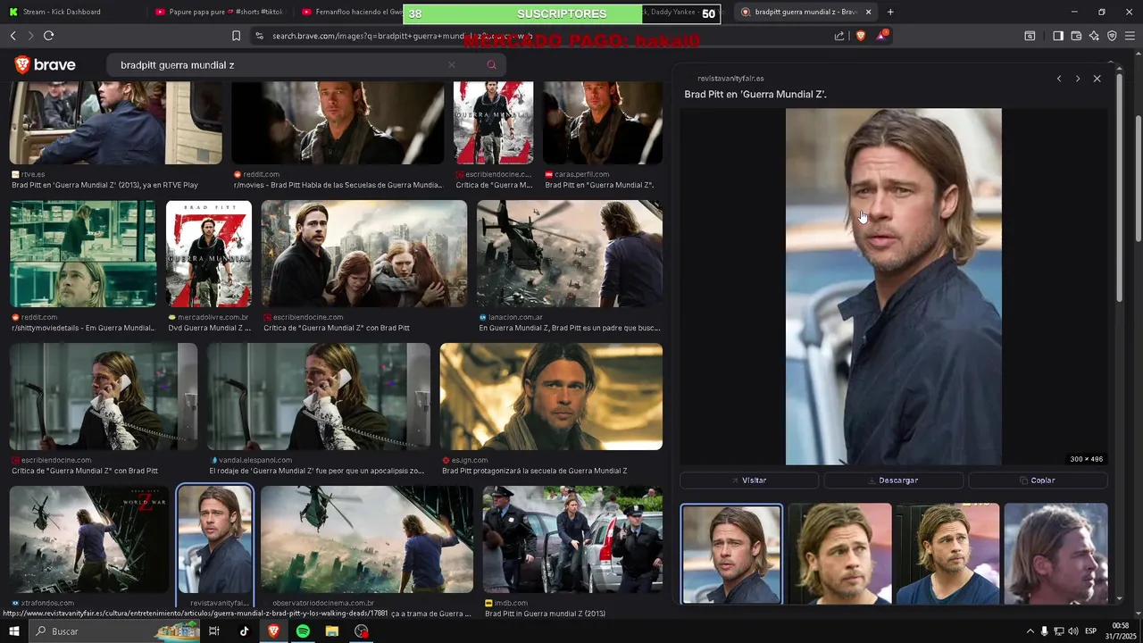The image size is (1143, 643).
Task: Open Brave Shields lion icon in address bar
Action: click(x=861, y=36)
